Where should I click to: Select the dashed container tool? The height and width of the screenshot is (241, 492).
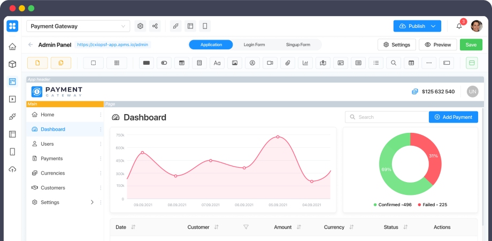pyautogui.click(x=93, y=63)
